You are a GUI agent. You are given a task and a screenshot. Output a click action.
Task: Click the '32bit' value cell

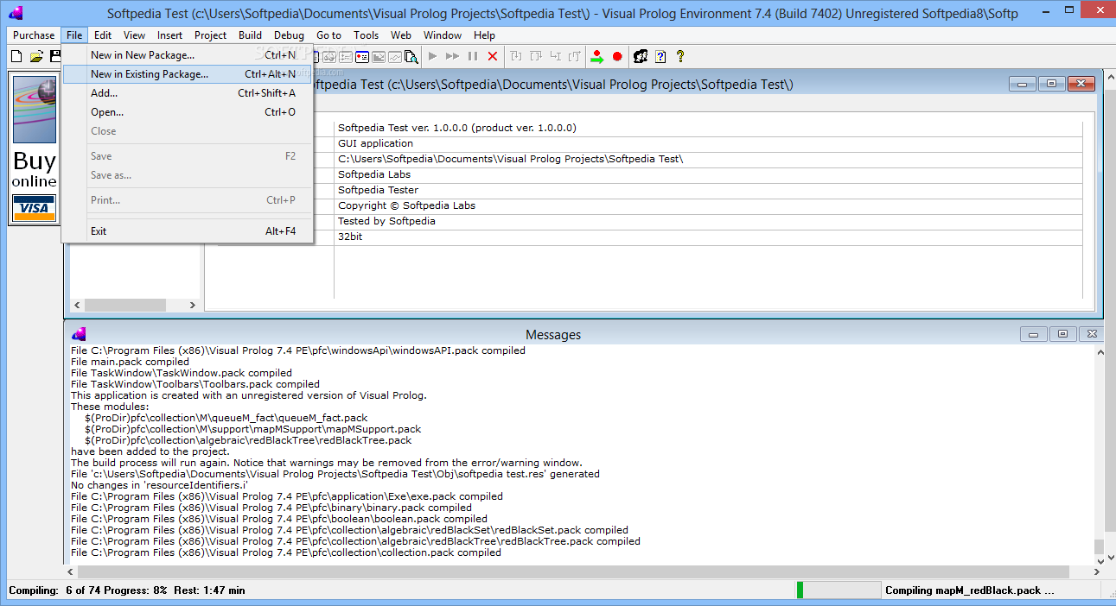tap(708, 237)
